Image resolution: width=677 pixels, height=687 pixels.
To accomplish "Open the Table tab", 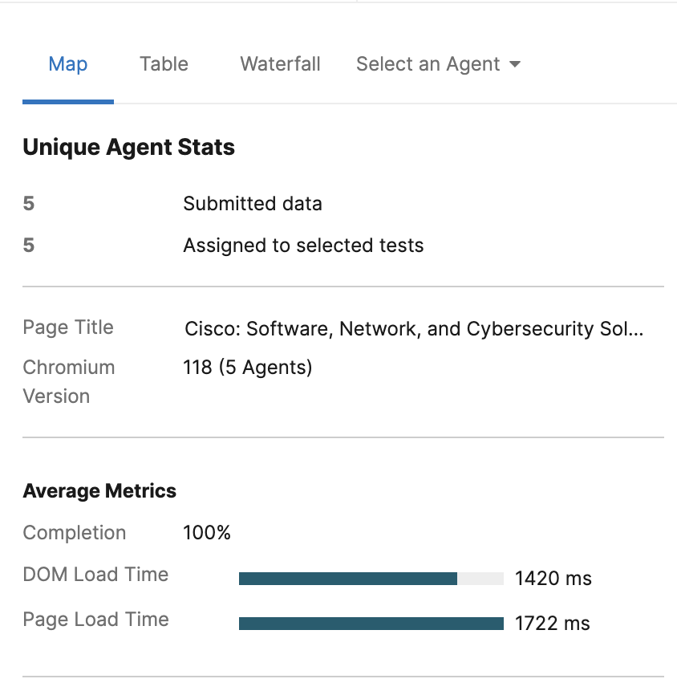I will point(164,64).
